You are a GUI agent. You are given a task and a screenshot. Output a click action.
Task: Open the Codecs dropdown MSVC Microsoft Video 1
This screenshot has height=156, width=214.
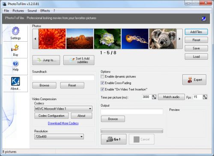[x=63, y=109]
